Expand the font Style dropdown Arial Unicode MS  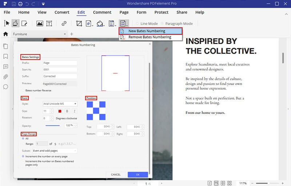click(x=60, y=104)
